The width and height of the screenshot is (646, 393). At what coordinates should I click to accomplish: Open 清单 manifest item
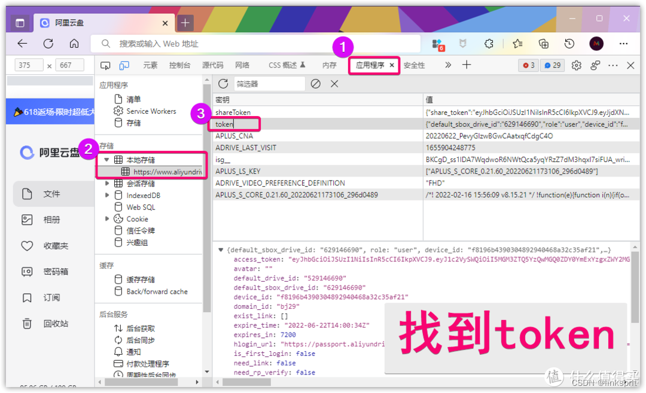[x=127, y=99]
